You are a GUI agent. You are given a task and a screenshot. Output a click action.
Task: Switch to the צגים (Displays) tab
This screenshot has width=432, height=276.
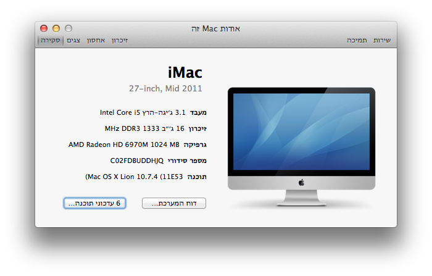tap(73, 41)
